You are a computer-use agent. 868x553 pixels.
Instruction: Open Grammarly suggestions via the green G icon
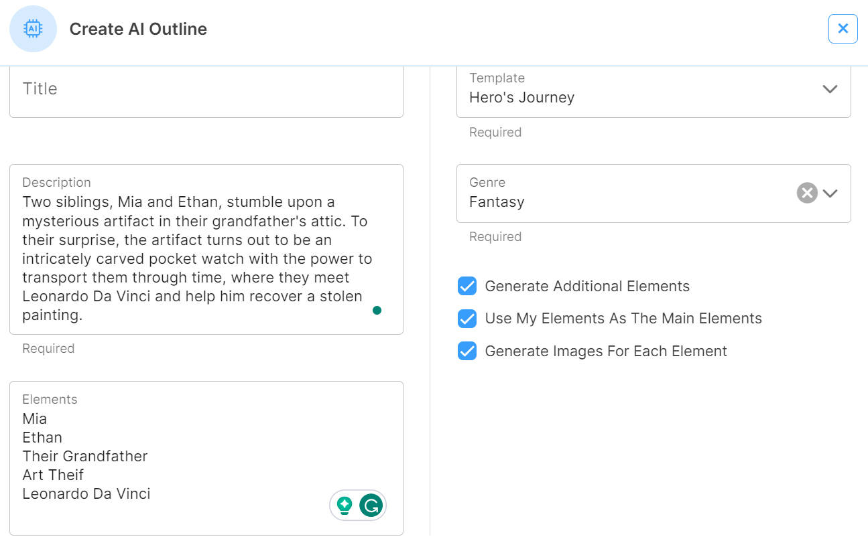pos(371,505)
